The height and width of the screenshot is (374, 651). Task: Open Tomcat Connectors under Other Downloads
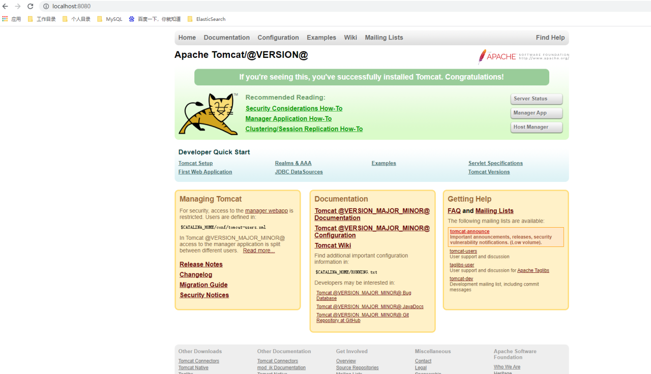[x=199, y=361]
